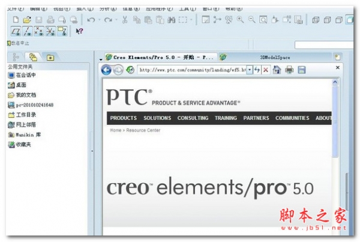The height and width of the screenshot is (242, 360).
Task: Zoom out with the magnifier minus icon
Action: [251, 20]
